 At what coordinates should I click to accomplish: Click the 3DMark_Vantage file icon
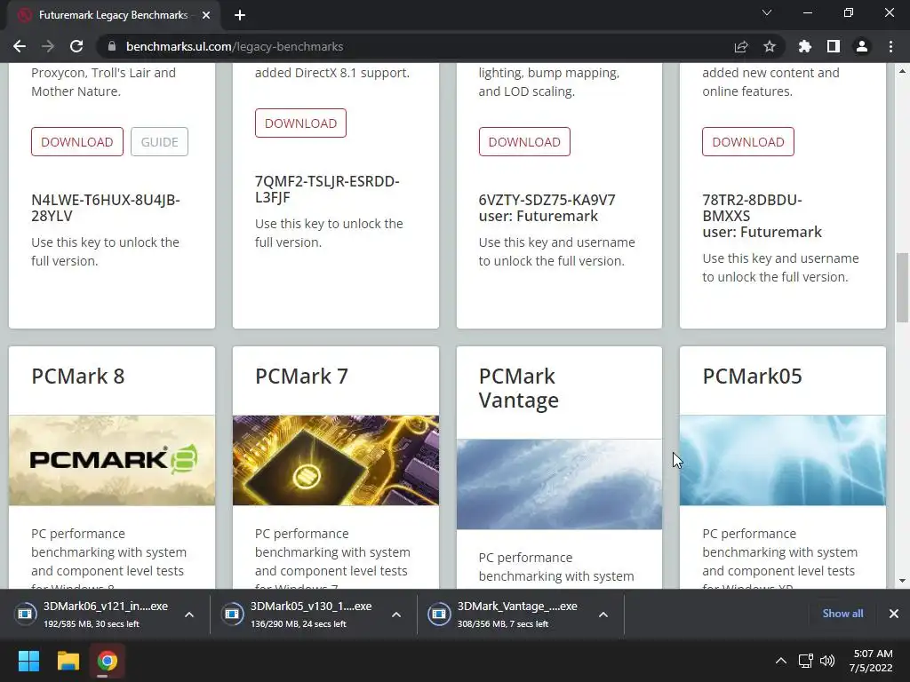click(x=439, y=615)
